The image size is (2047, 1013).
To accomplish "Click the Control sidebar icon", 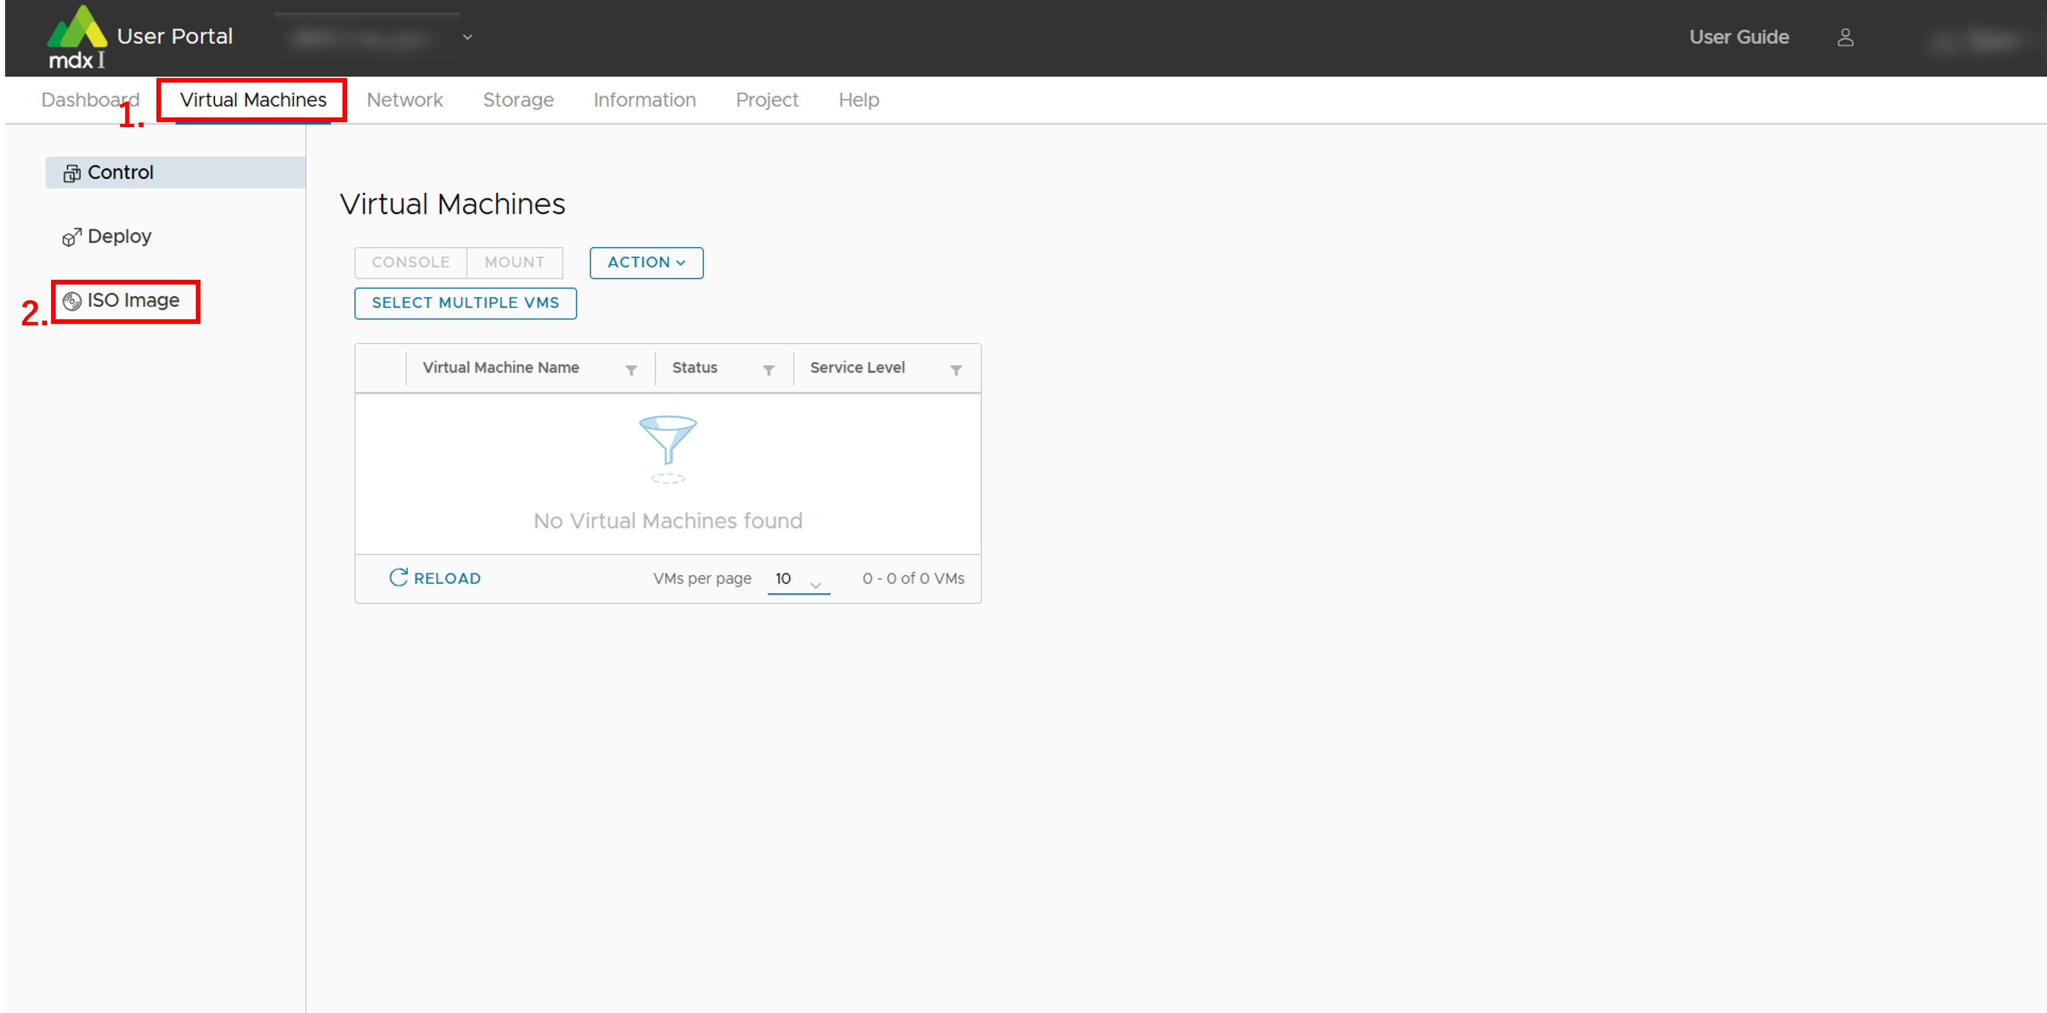I will [x=71, y=173].
